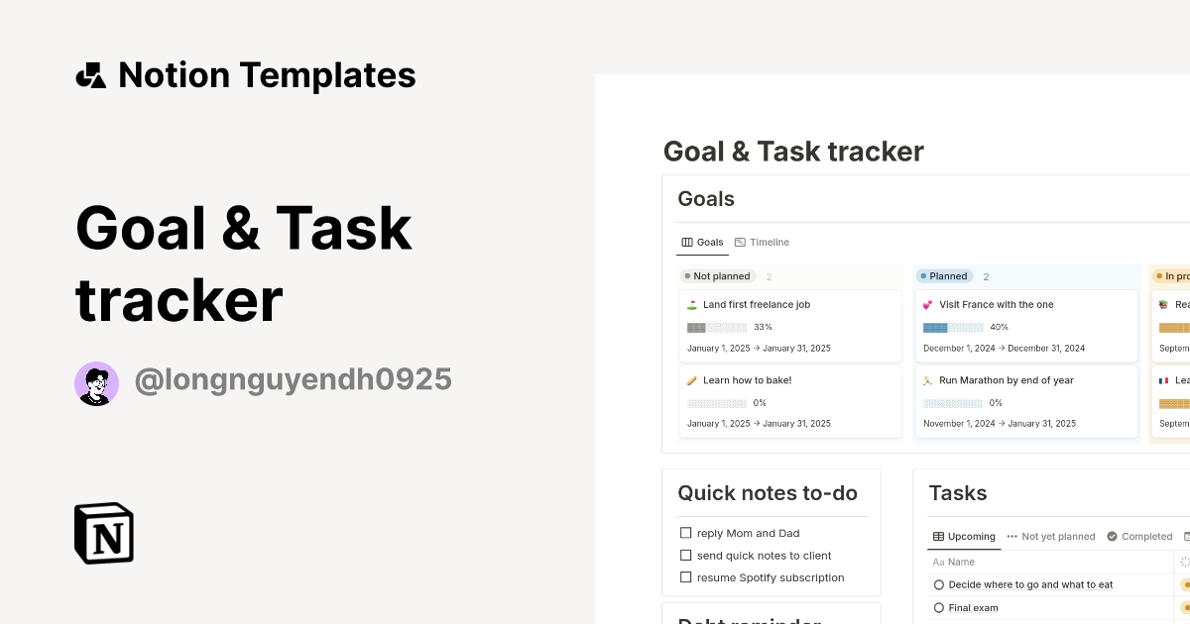
Task: Select the Not yet planned tab
Action: (x=1058, y=536)
